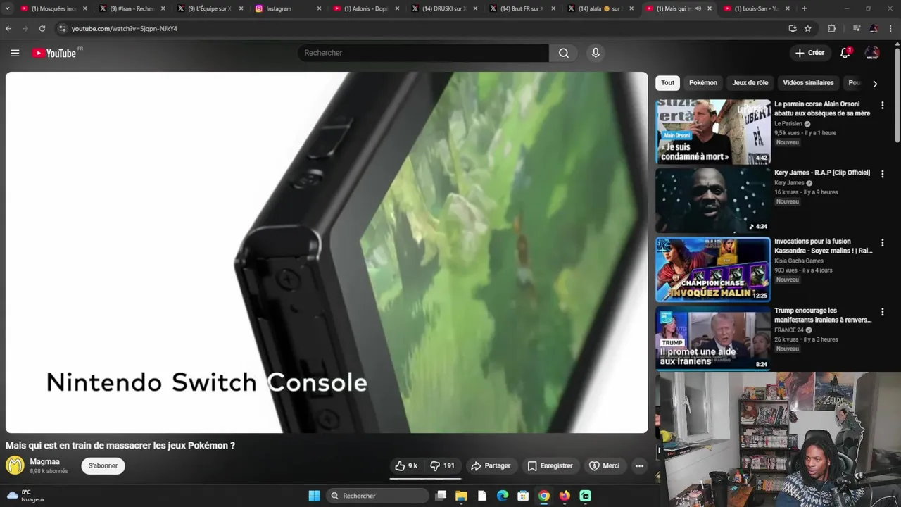Screen dimensions: 901x507
Task: Open the title Le parrain corse Alain Orsoni
Action: click(x=822, y=108)
